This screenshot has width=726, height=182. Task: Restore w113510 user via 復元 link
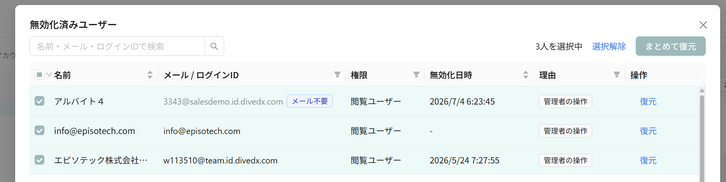[648, 160]
